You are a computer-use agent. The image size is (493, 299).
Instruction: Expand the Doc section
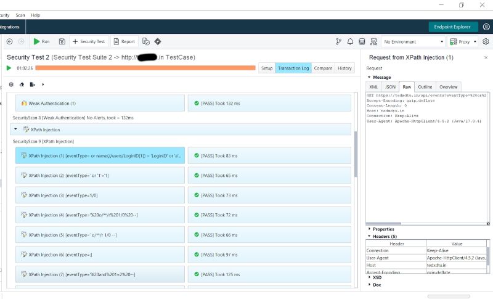369,284
